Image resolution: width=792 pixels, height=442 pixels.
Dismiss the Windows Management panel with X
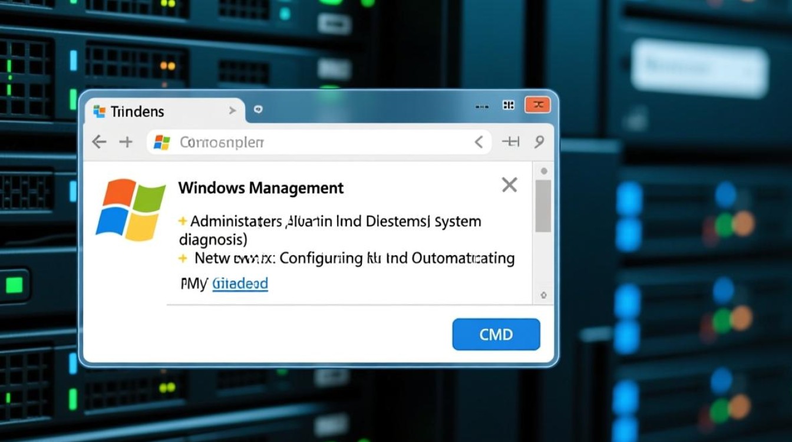coord(509,185)
